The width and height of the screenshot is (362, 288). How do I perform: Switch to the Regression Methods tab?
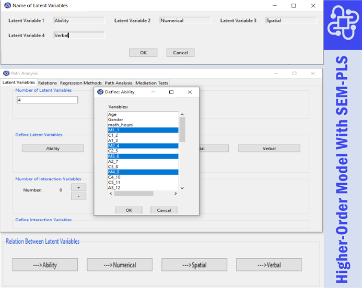(x=81, y=83)
